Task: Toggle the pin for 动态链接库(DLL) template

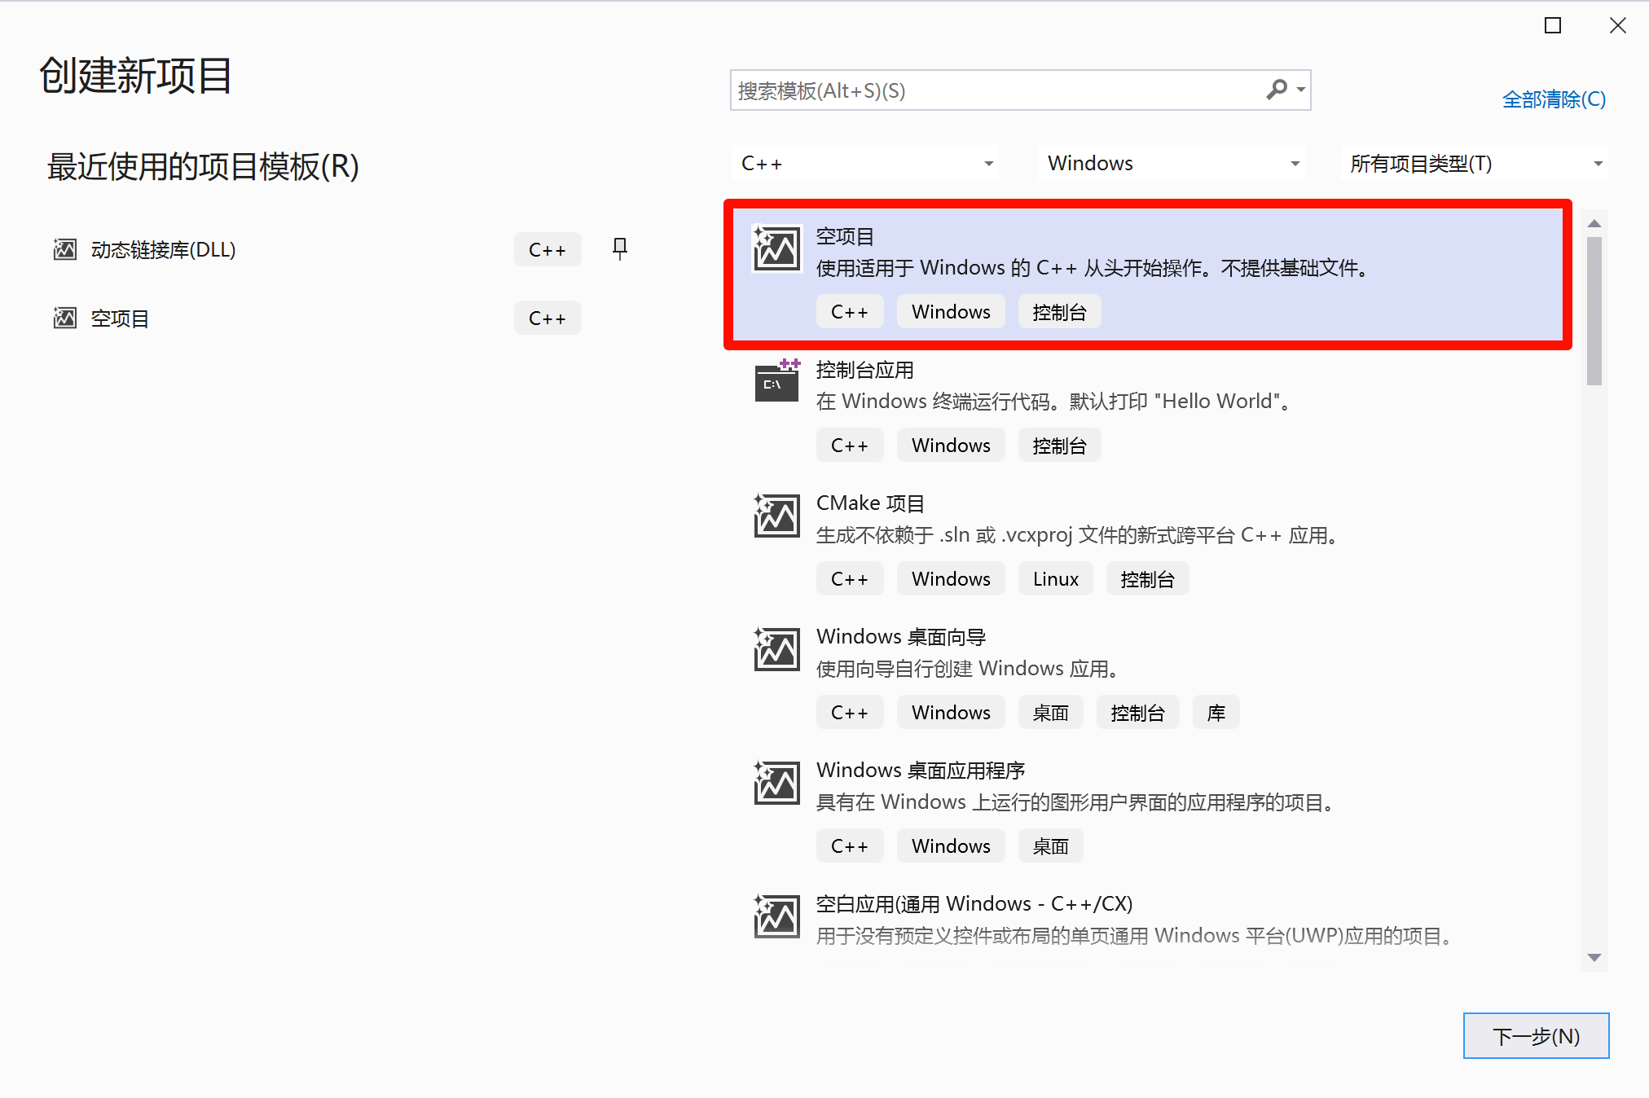Action: click(619, 248)
